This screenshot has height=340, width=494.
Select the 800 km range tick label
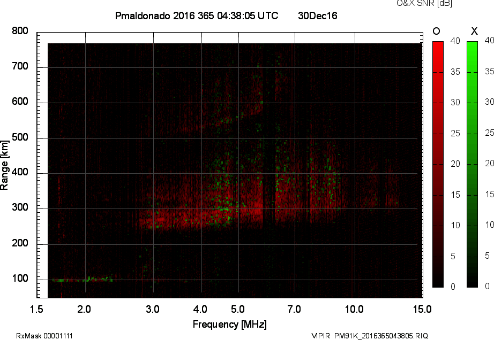coord(20,31)
